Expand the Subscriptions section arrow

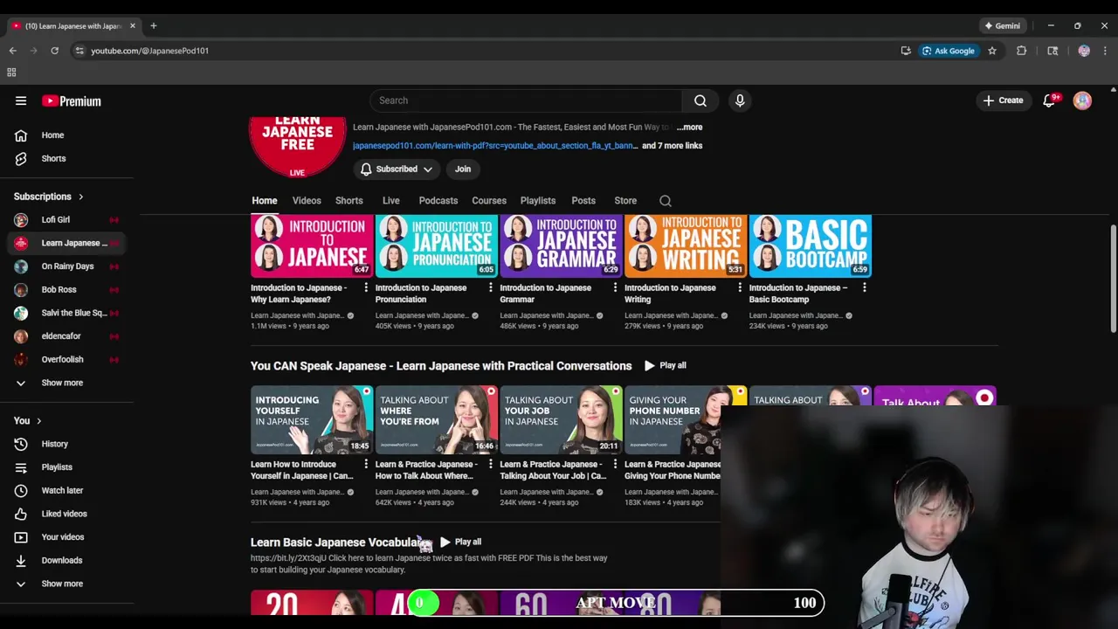(x=80, y=197)
